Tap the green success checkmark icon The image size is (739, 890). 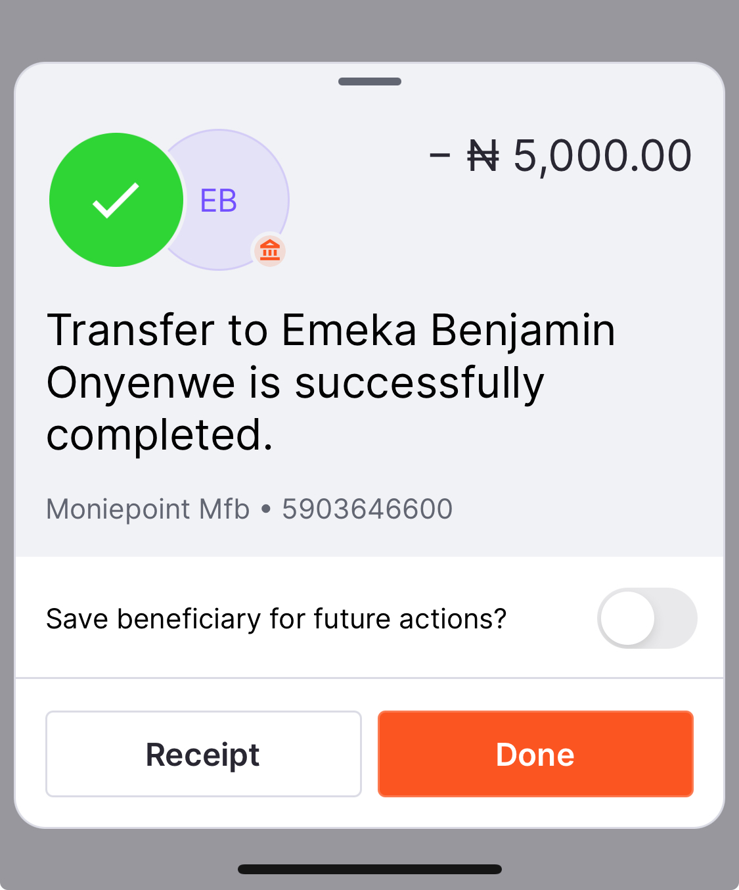pyautogui.click(x=116, y=200)
